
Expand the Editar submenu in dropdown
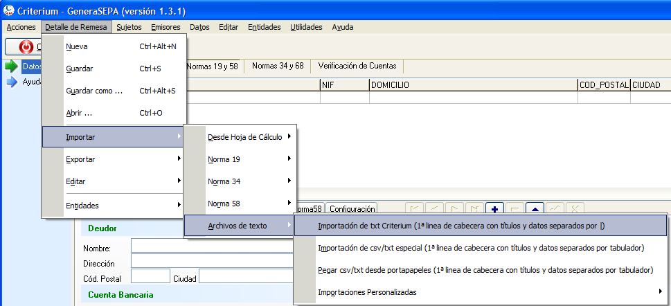pyautogui.click(x=114, y=181)
